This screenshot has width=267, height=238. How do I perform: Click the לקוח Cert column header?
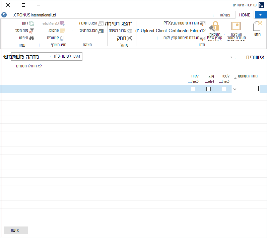point(193,78)
